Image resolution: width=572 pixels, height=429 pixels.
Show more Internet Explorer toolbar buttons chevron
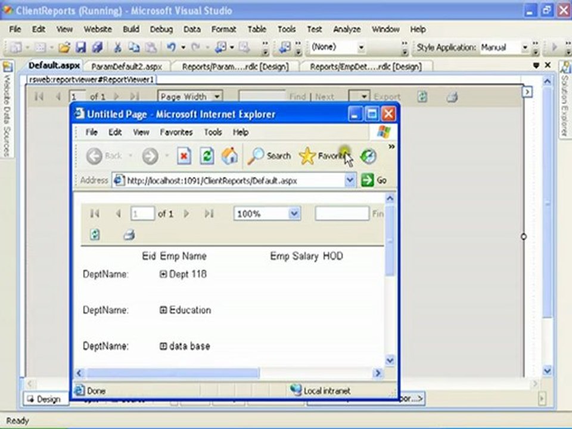click(391, 147)
